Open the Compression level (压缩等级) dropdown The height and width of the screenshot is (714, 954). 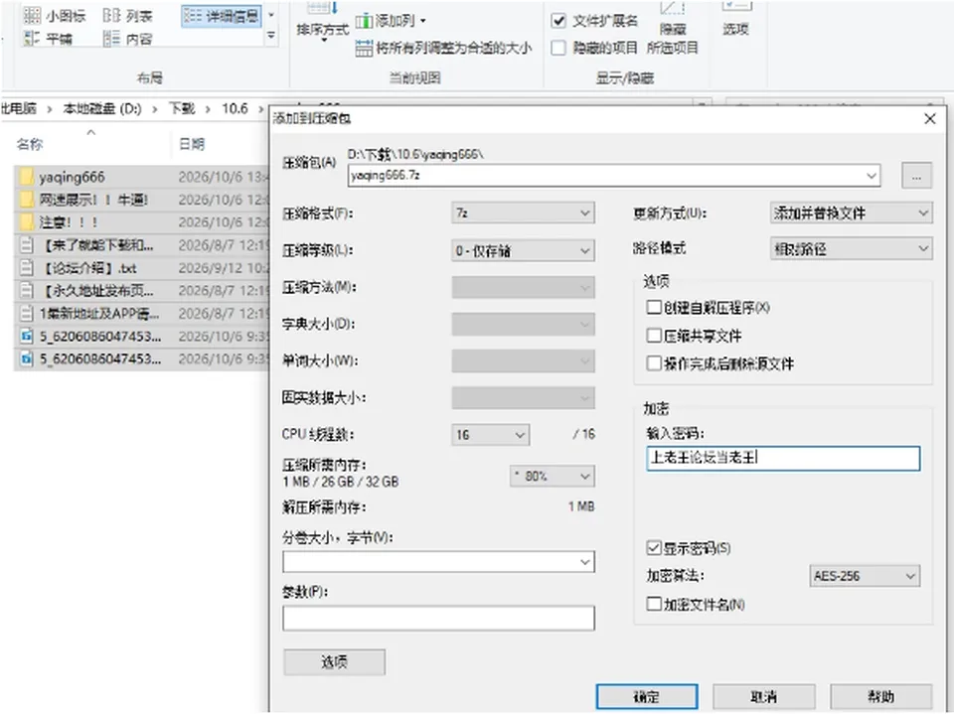(524, 250)
